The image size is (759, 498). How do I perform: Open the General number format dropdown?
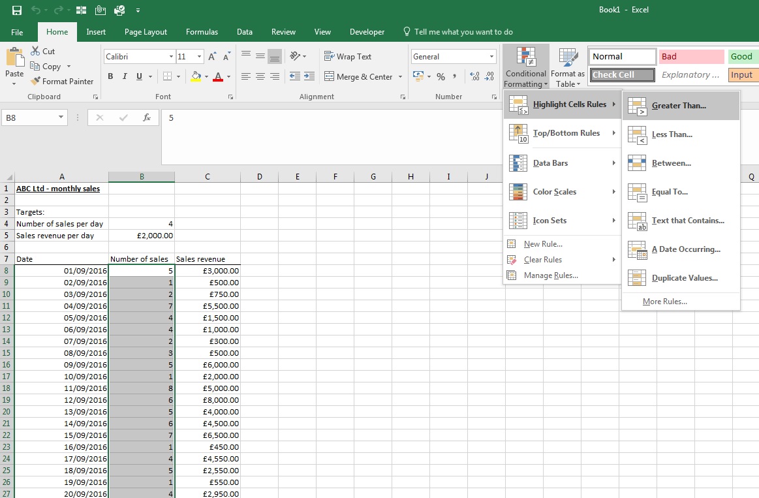(x=492, y=57)
